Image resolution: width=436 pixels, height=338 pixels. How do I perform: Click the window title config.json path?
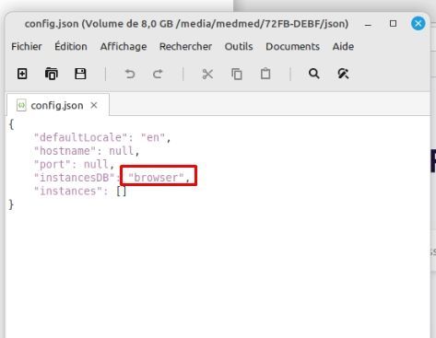click(186, 24)
